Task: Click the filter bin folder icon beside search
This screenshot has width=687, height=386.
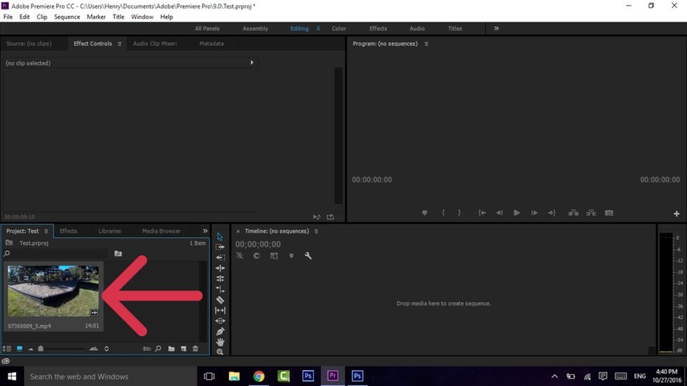Action: 118,254
